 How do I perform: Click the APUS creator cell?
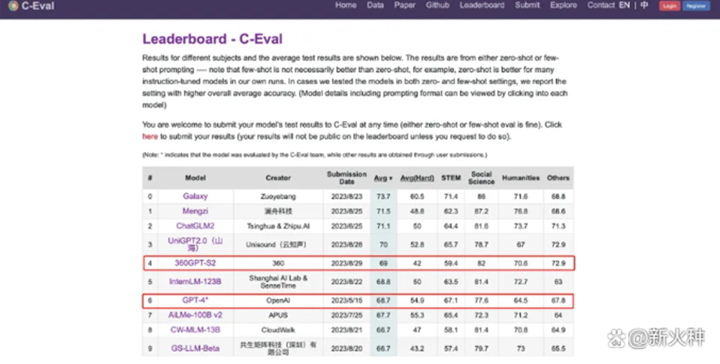point(278,316)
